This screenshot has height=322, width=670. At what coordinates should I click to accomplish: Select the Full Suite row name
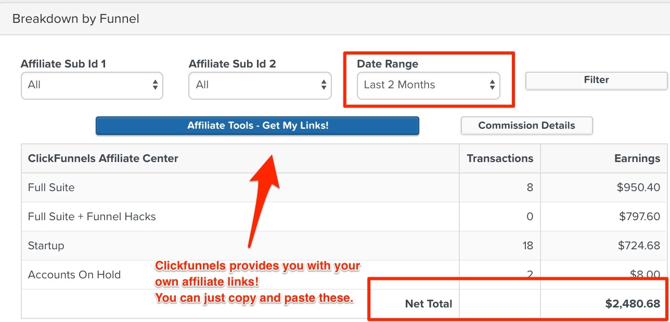51,187
